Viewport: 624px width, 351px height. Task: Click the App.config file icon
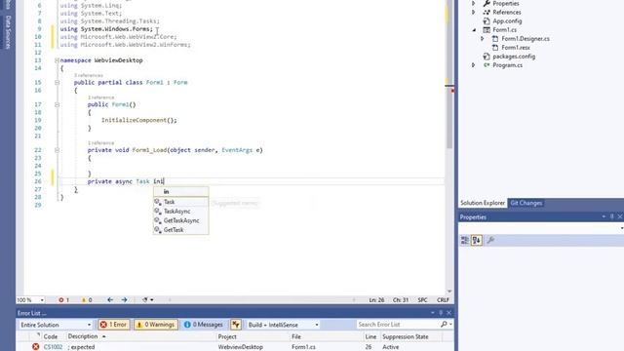tap(487, 21)
